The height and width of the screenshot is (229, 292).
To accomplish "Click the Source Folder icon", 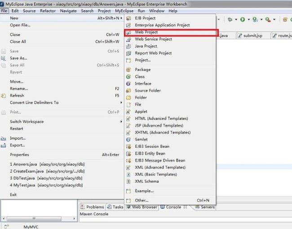I will (128, 91).
